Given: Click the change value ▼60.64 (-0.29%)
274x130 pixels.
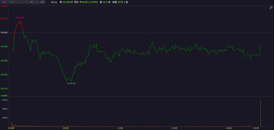Looking at the screenshot, I should [89, 2].
